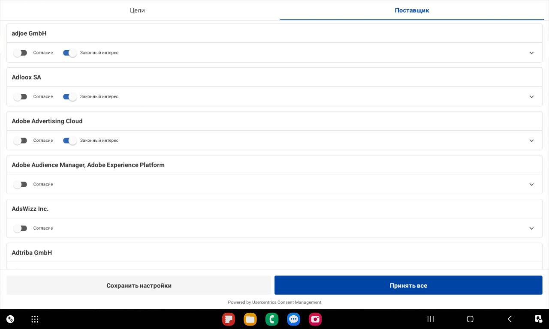Viewport: 549px width, 329px height.
Task: Open Powered by Usercentrics Consent Management link
Action: [274, 302]
